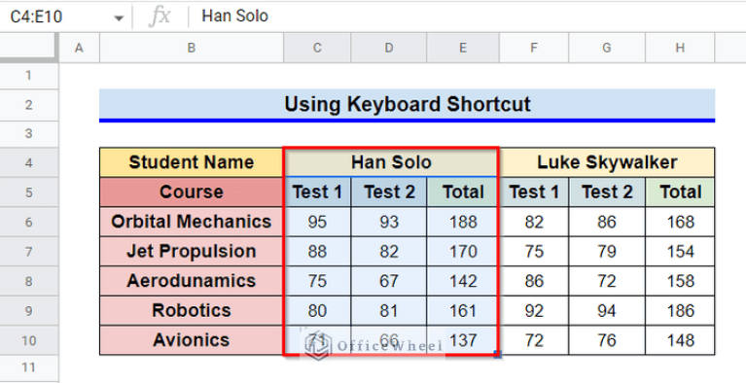
Task: Select column F header
Action: [534, 48]
